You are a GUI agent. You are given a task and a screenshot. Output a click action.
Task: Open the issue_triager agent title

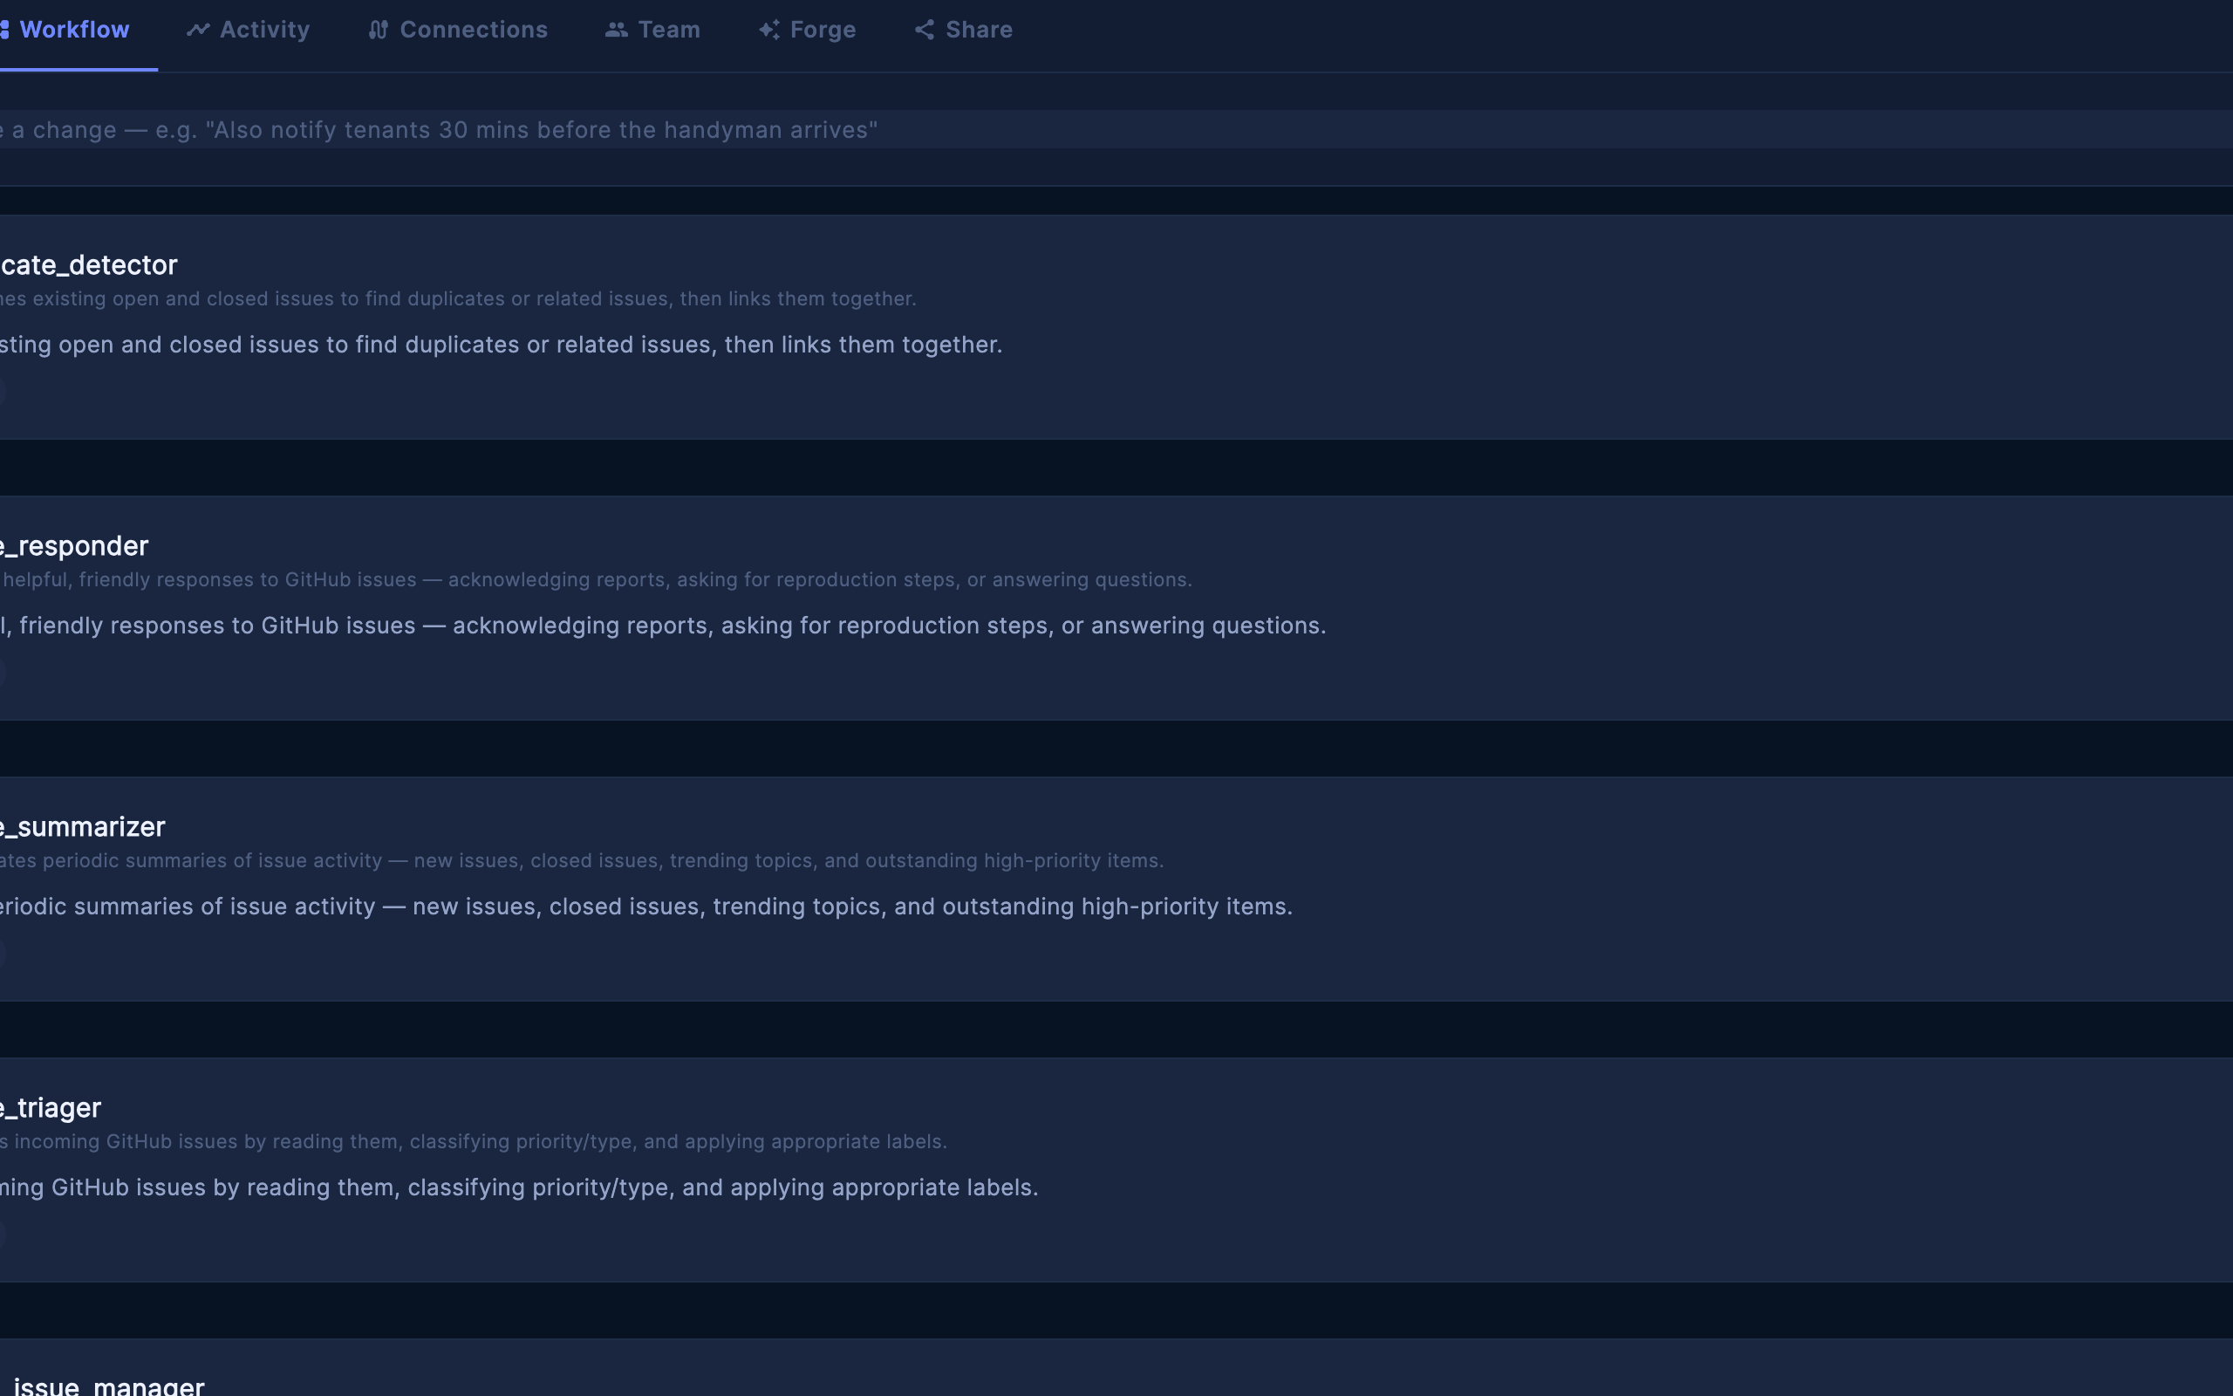[51, 1107]
